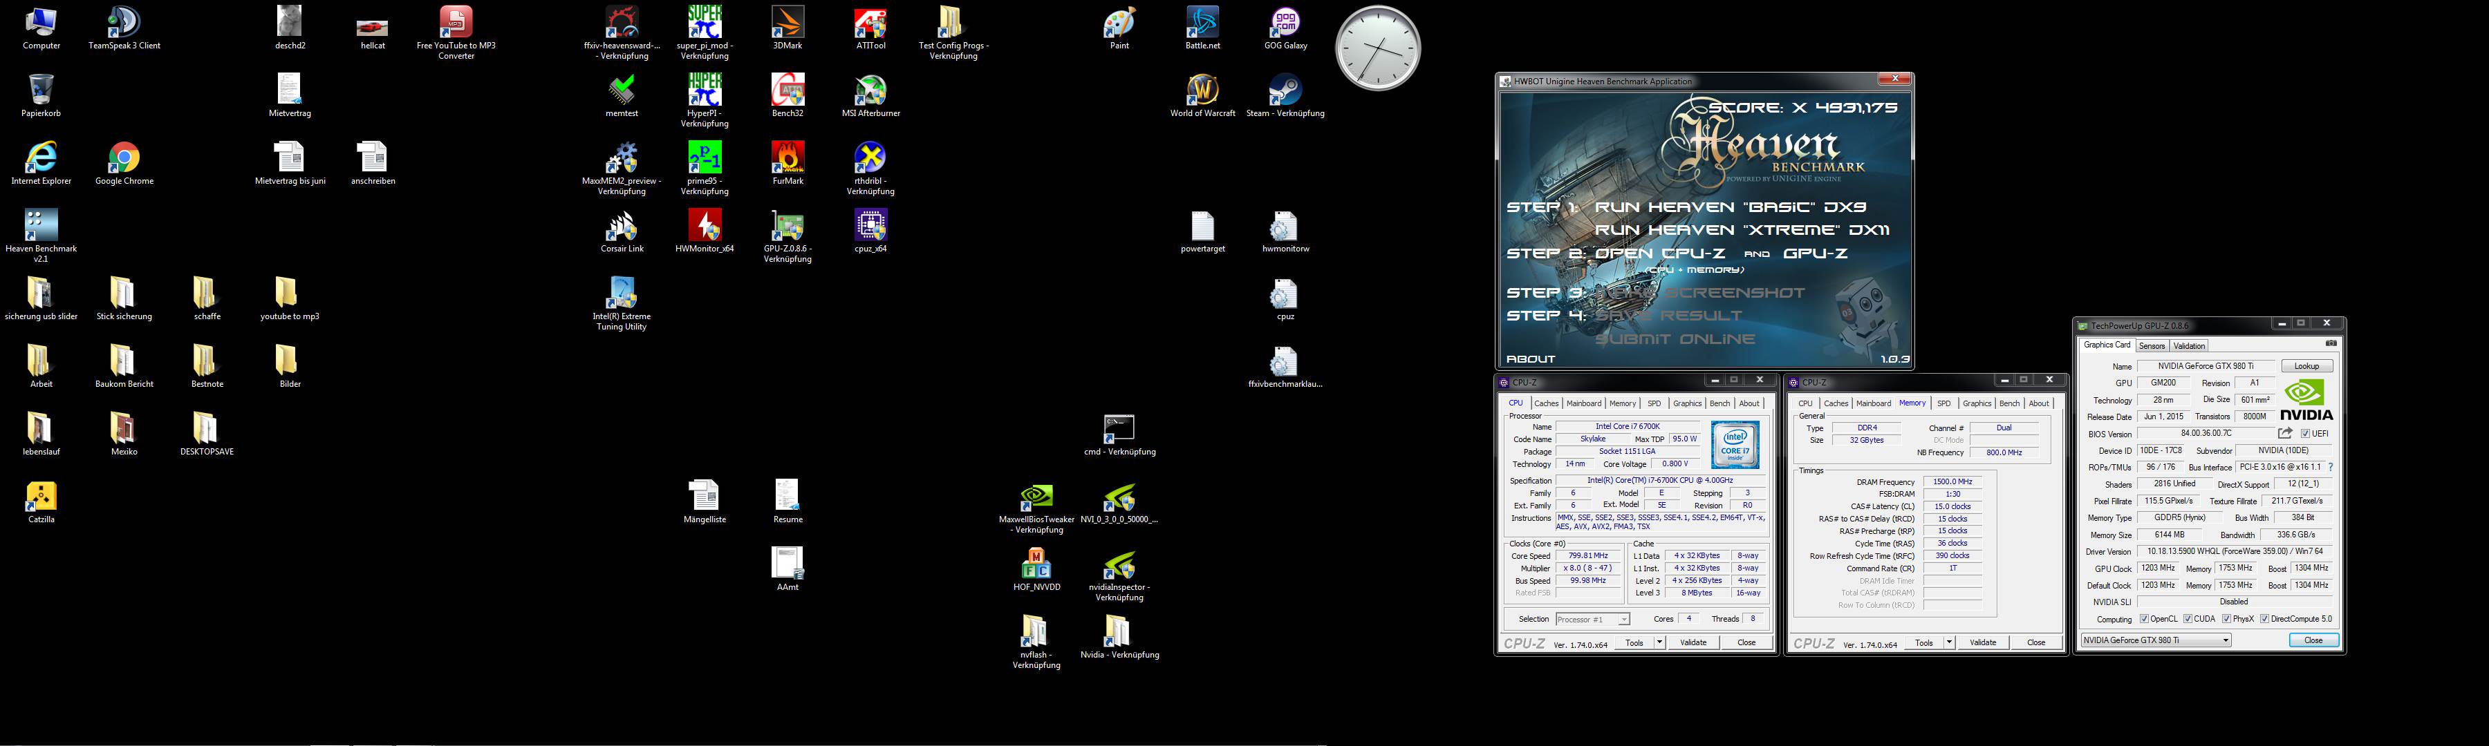The height and width of the screenshot is (746, 2489).
Task: Open the Graphics tab in the Memory tab CPU-Z window
Action: click(x=1977, y=403)
